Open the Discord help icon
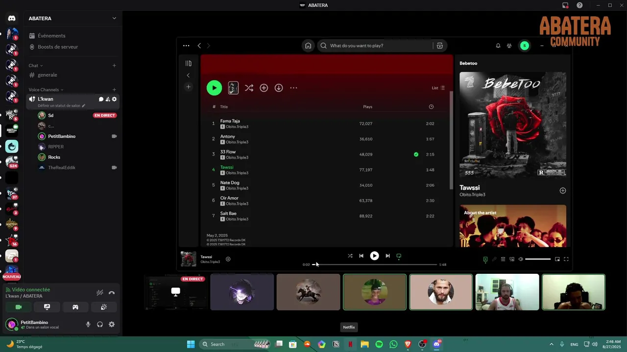The image size is (627, 352). tap(579, 5)
